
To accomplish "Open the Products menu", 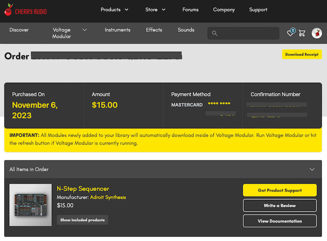I will (111, 10).
